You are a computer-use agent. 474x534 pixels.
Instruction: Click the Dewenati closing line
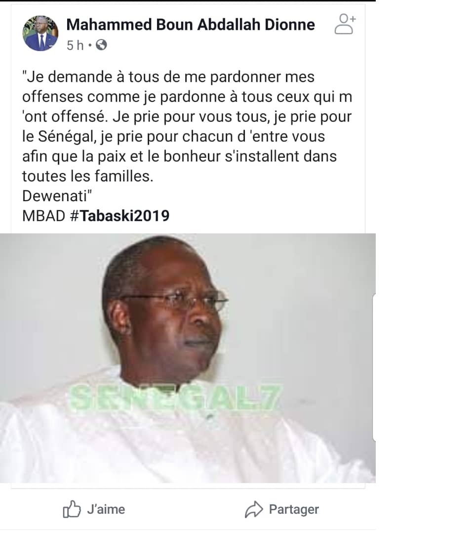(57, 196)
